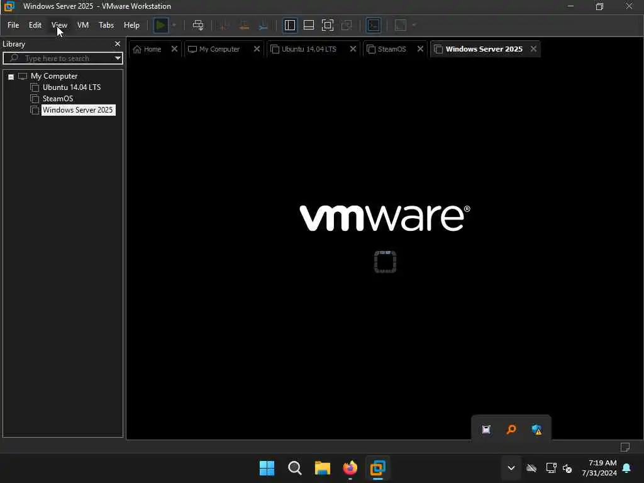Close the Ubuntu 14.04 LTS tab

(353, 49)
